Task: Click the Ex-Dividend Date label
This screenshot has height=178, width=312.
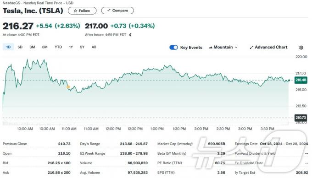Action: 249,163
